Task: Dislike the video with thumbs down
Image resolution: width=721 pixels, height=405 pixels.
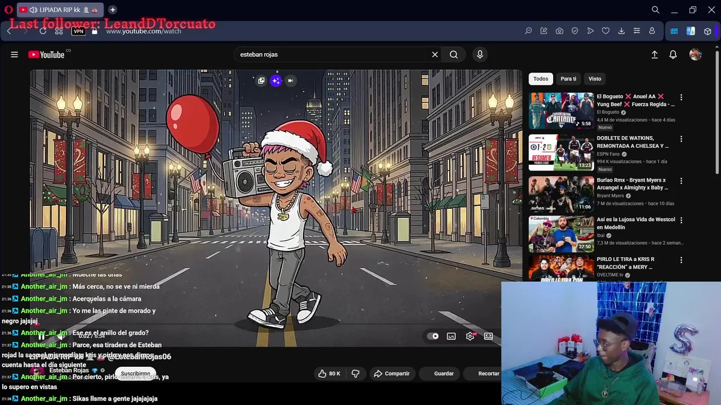Action: click(x=355, y=373)
